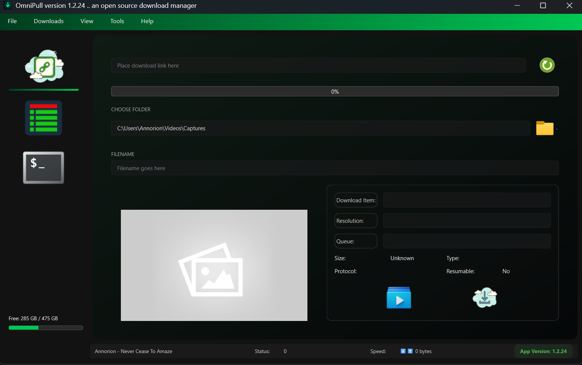Click the 0% download progress bar

[335, 91]
